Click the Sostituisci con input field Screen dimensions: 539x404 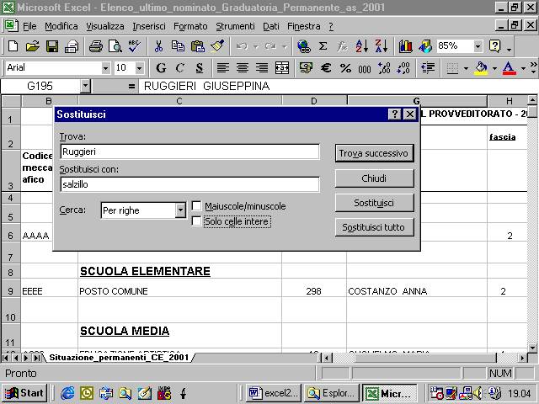189,184
